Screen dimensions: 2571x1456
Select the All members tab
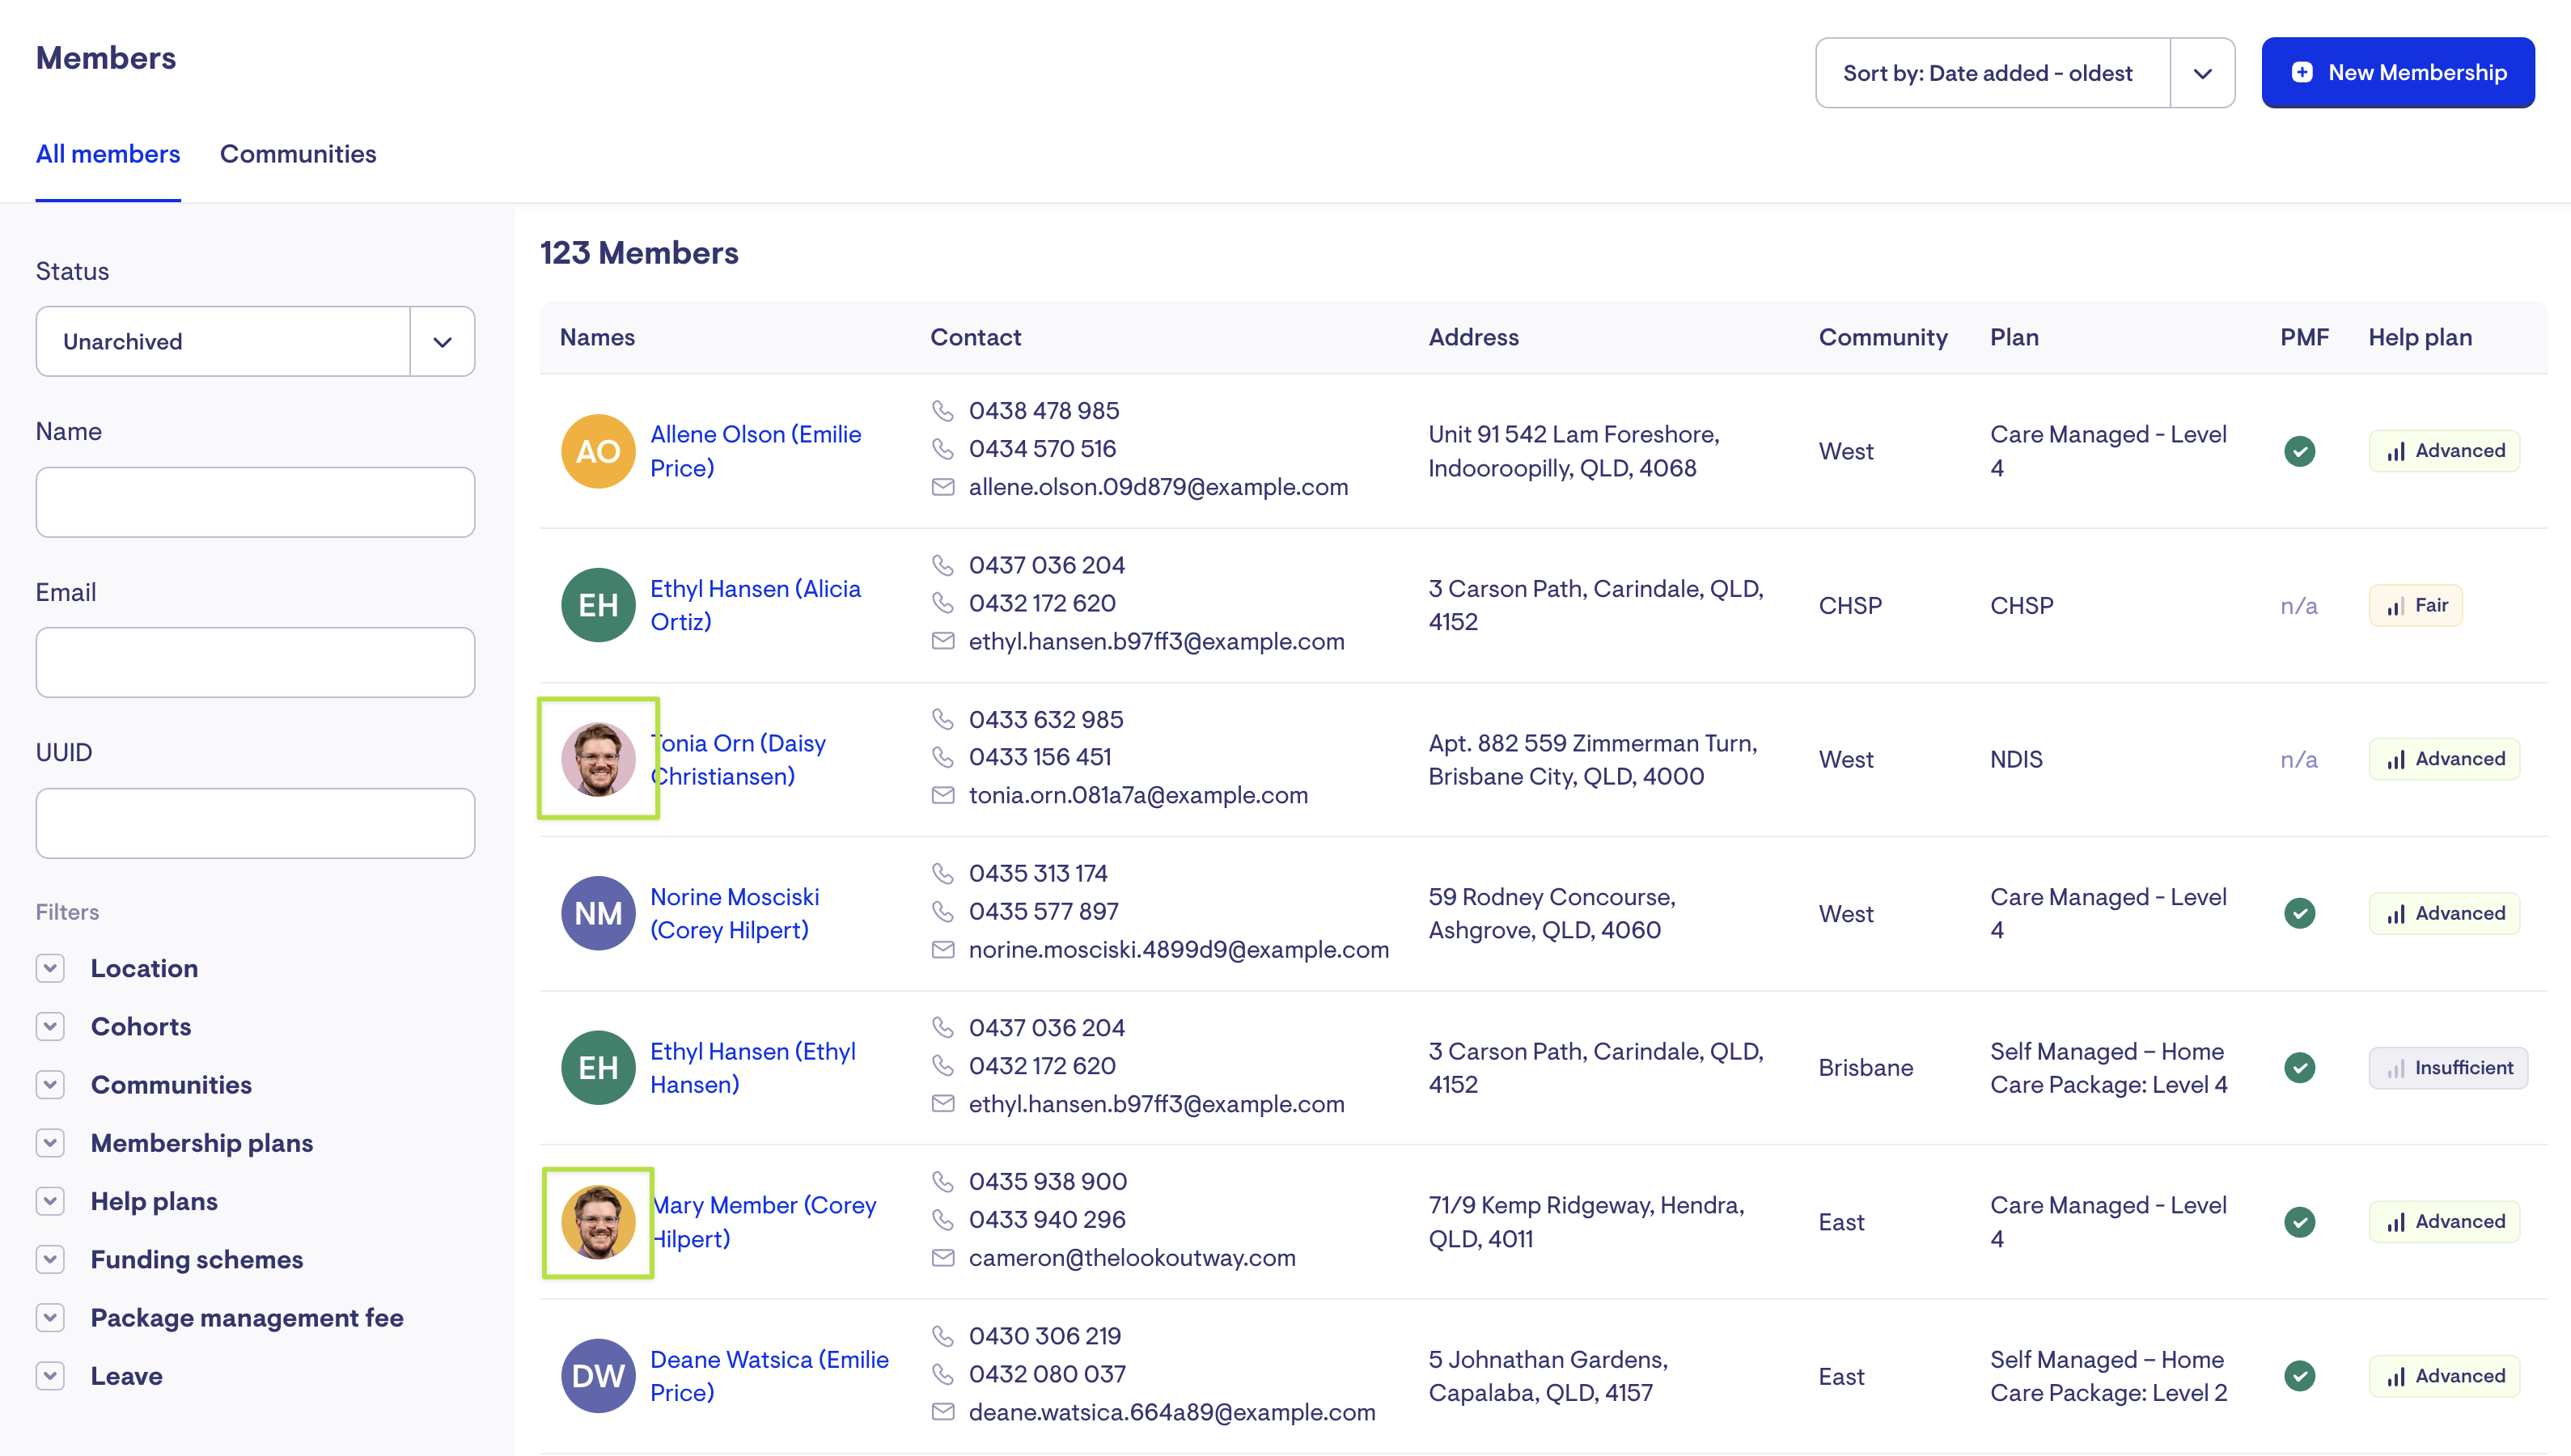click(108, 154)
